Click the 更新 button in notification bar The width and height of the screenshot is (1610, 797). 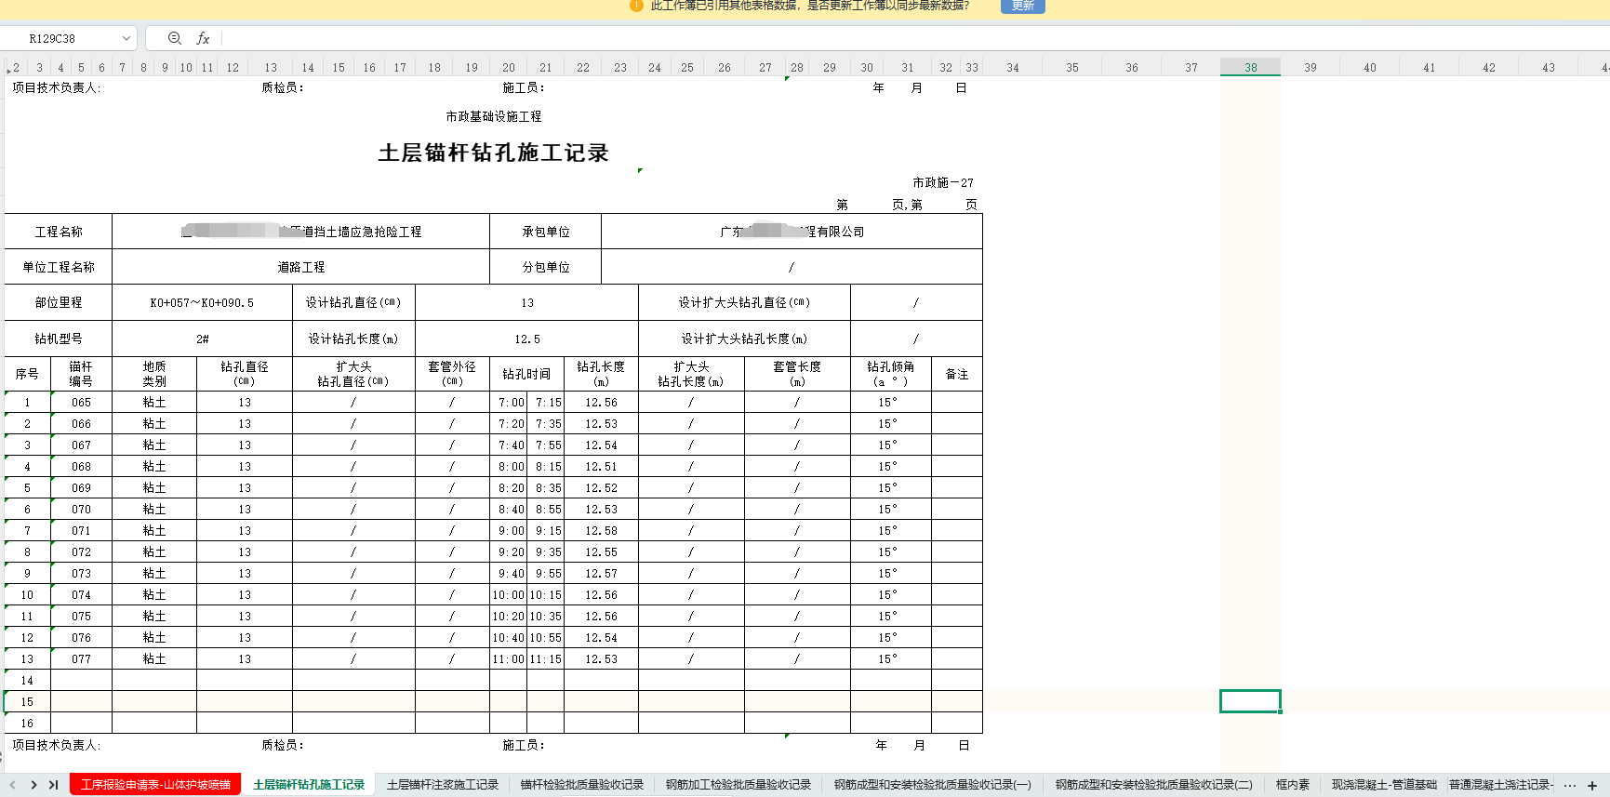(x=1022, y=6)
